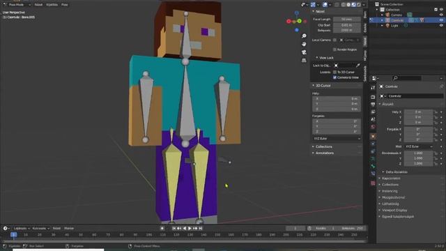Select Light object in outliner
The image size is (446, 251).
click(394, 26)
